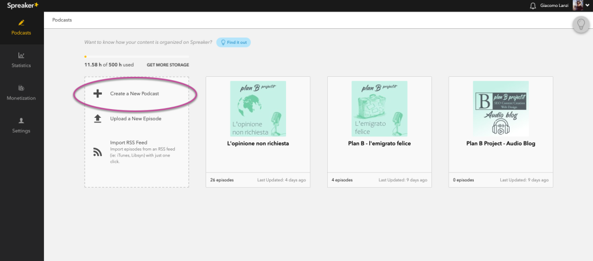Click the Find it out button

[233, 42]
